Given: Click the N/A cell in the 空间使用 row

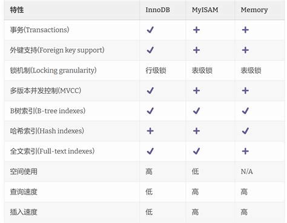Looking at the screenshot, I should point(246,172).
